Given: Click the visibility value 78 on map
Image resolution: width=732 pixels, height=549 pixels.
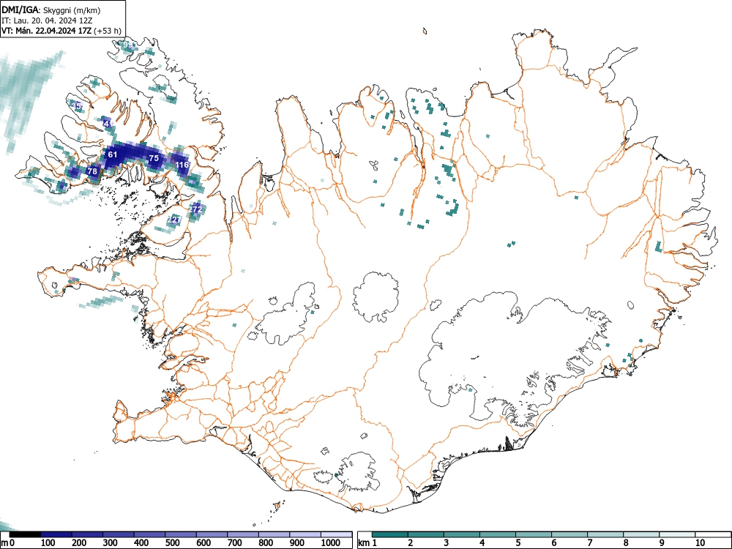Looking at the screenshot, I should pyautogui.click(x=92, y=171).
